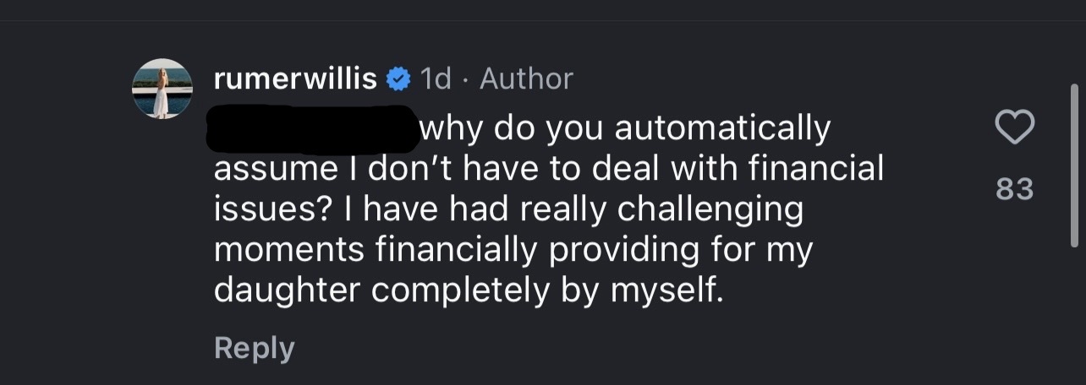
Task: Click the phrase "daughter completely by myself"
Action: coord(469,290)
